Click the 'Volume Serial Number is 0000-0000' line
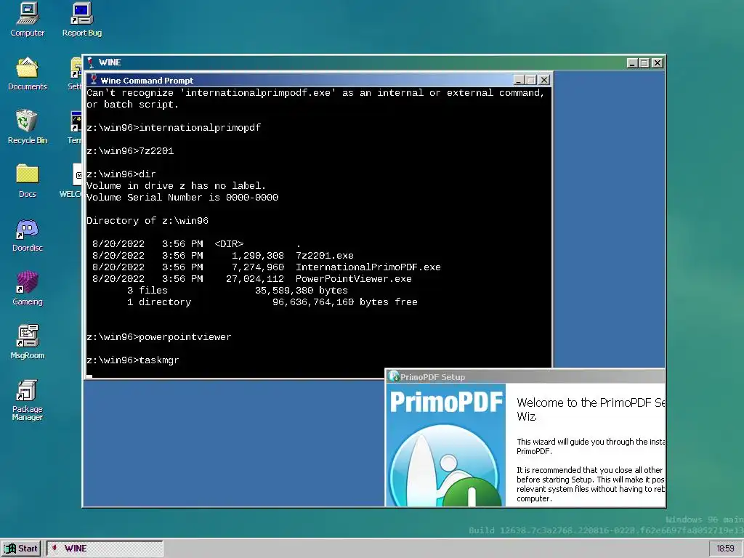 (x=182, y=198)
